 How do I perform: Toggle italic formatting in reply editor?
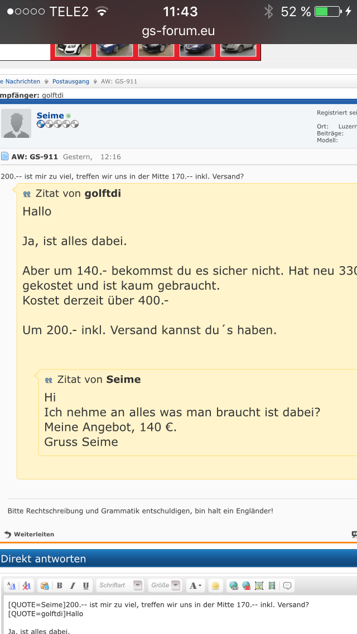73,585
